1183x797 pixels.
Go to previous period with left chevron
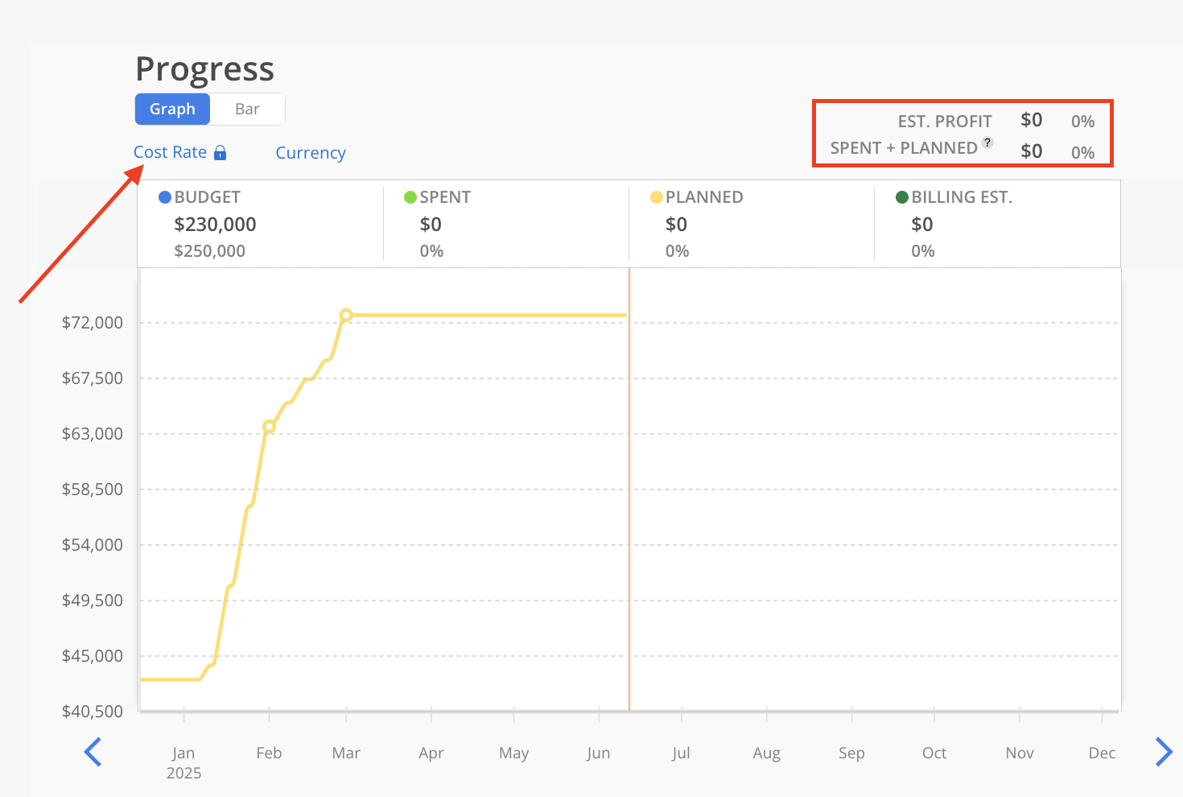click(93, 752)
